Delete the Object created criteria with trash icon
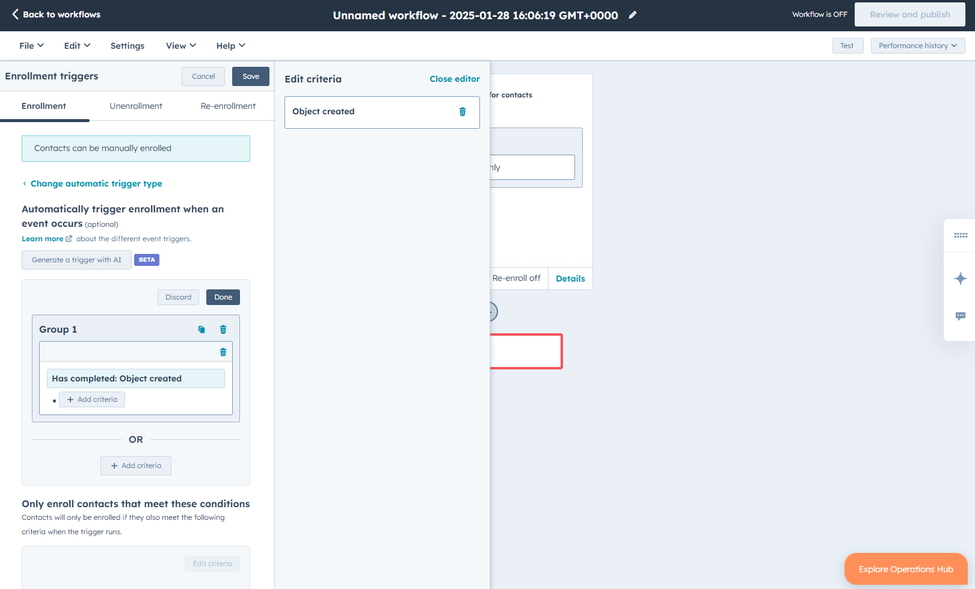This screenshot has height=589, width=975. 463,112
